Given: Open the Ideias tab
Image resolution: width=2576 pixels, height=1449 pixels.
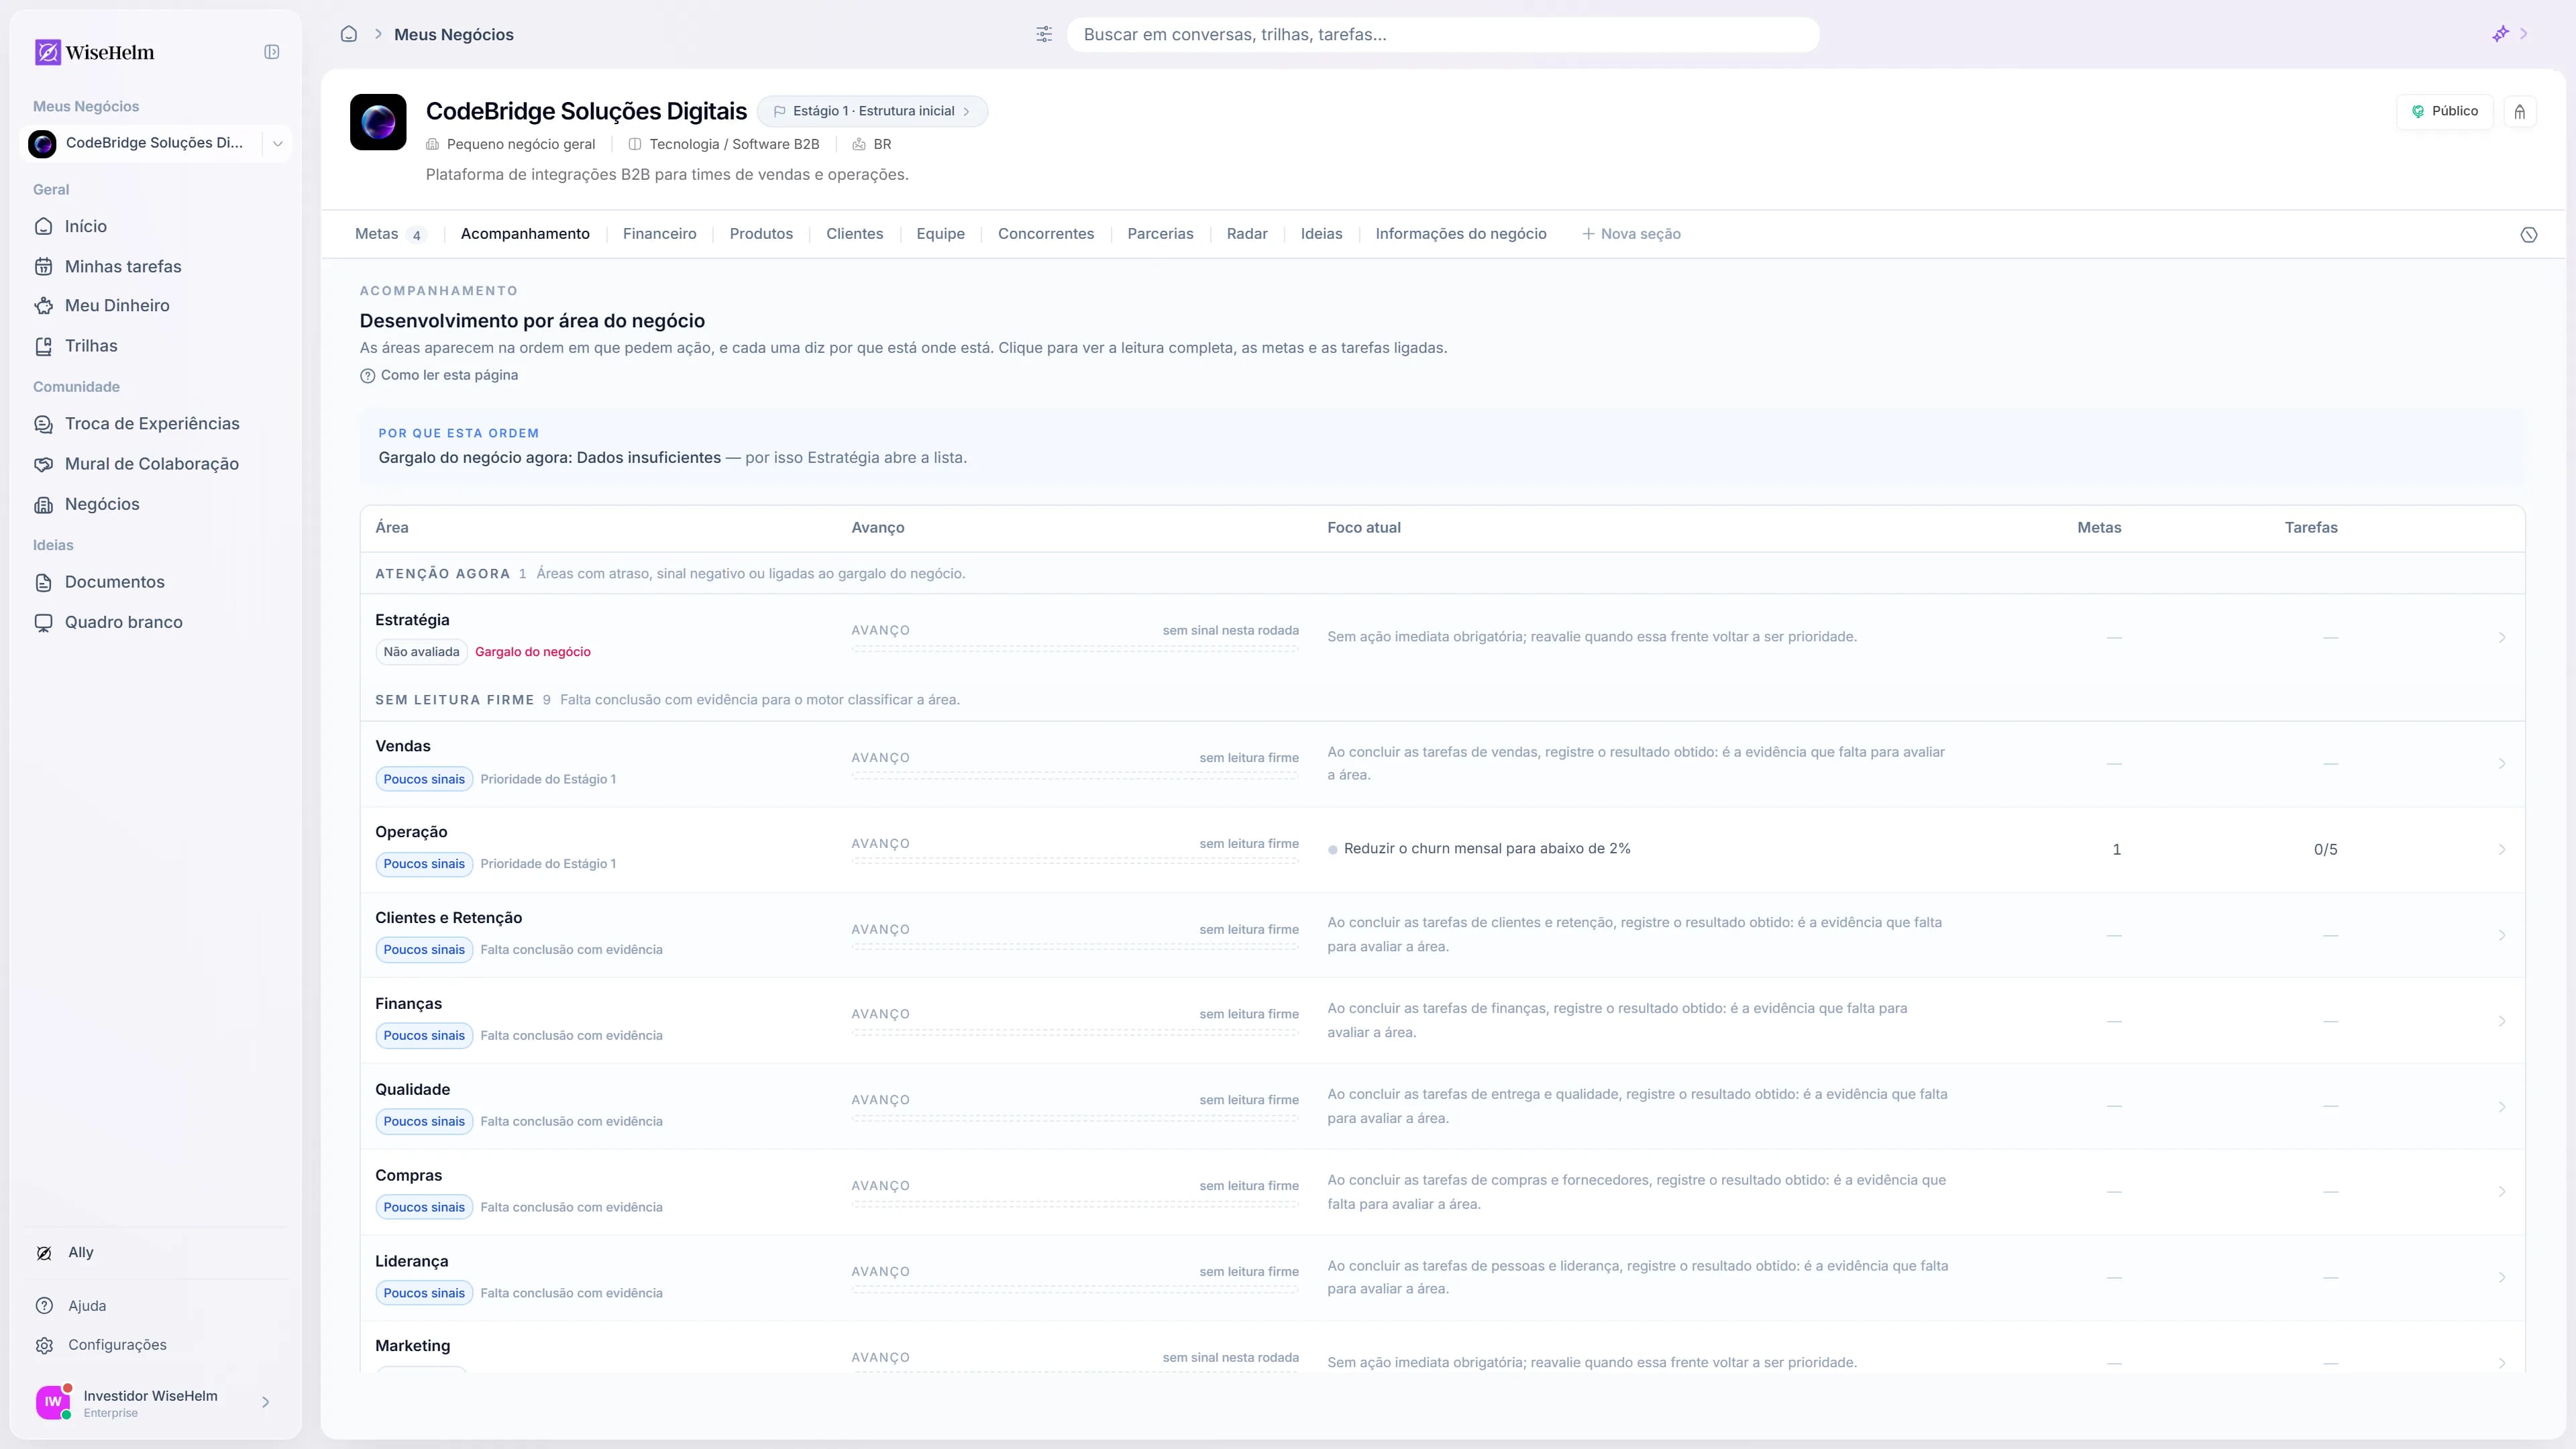Looking at the screenshot, I should [x=1321, y=234].
